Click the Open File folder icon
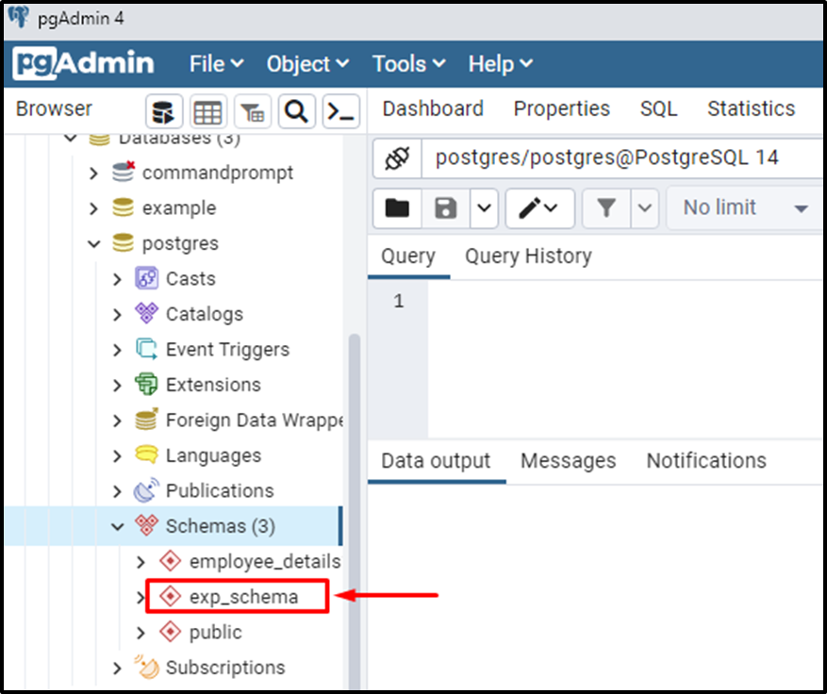This screenshot has width=827, height=694. pyautogui.click(x=397, y=207)
